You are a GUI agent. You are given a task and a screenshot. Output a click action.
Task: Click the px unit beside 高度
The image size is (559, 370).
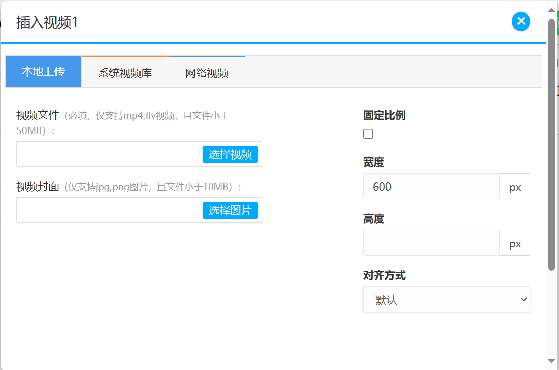pyautogui.click(x=515, y=243)
